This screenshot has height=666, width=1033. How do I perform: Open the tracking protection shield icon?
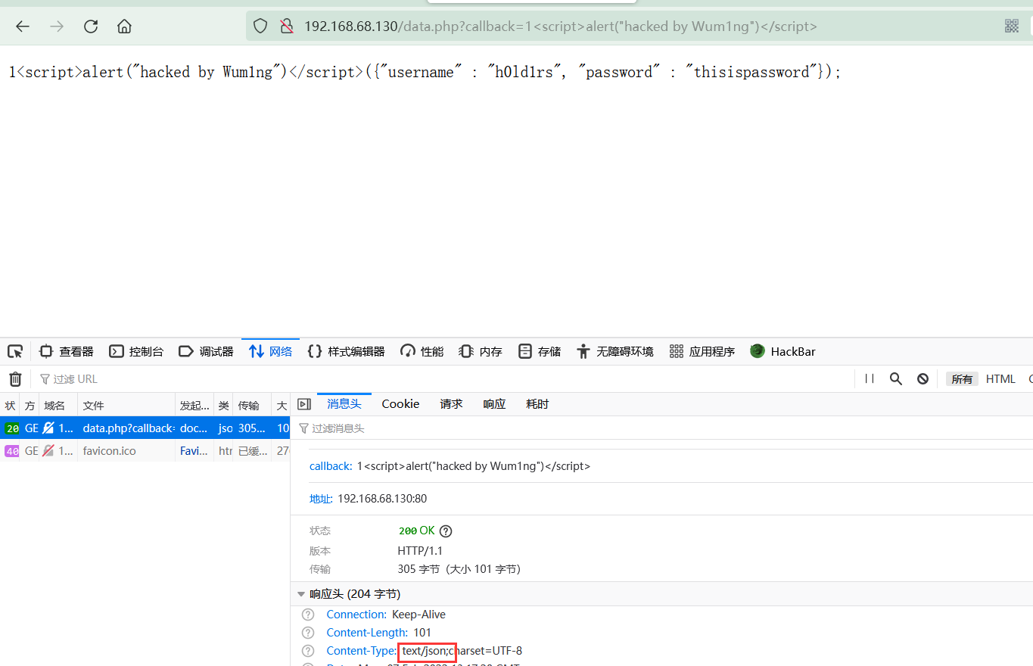tap(260, 26)
